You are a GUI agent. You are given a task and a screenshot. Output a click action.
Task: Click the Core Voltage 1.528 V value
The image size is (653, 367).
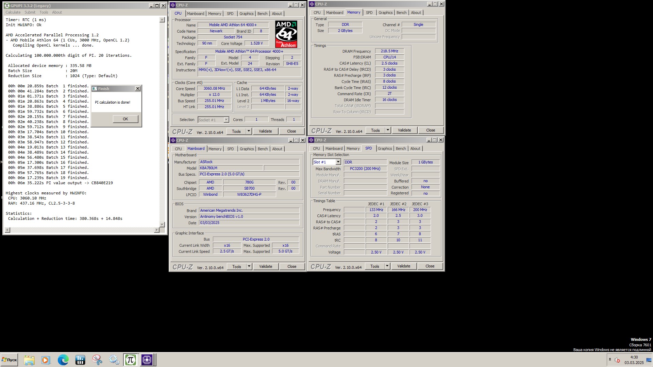[x=256, y=43]
